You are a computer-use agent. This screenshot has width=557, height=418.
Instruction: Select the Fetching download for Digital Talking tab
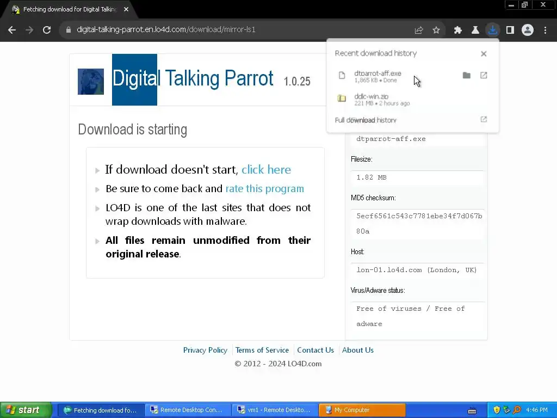(70, 10)
